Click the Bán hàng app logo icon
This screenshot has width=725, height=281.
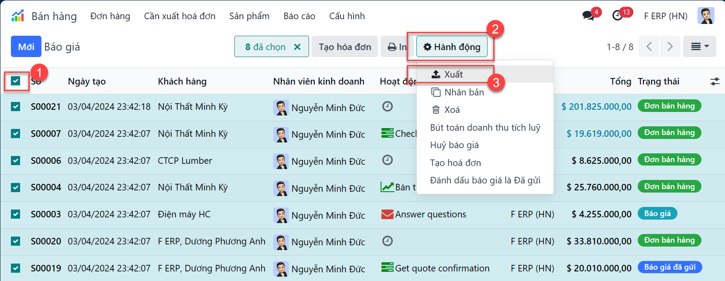18,16
